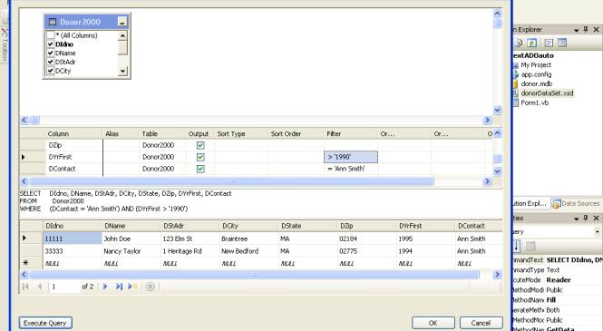The width and height of the screenshot is (603, 331).
Task: Toggle auto-hide pin on Properties panel
Action: tap(586, 218)
